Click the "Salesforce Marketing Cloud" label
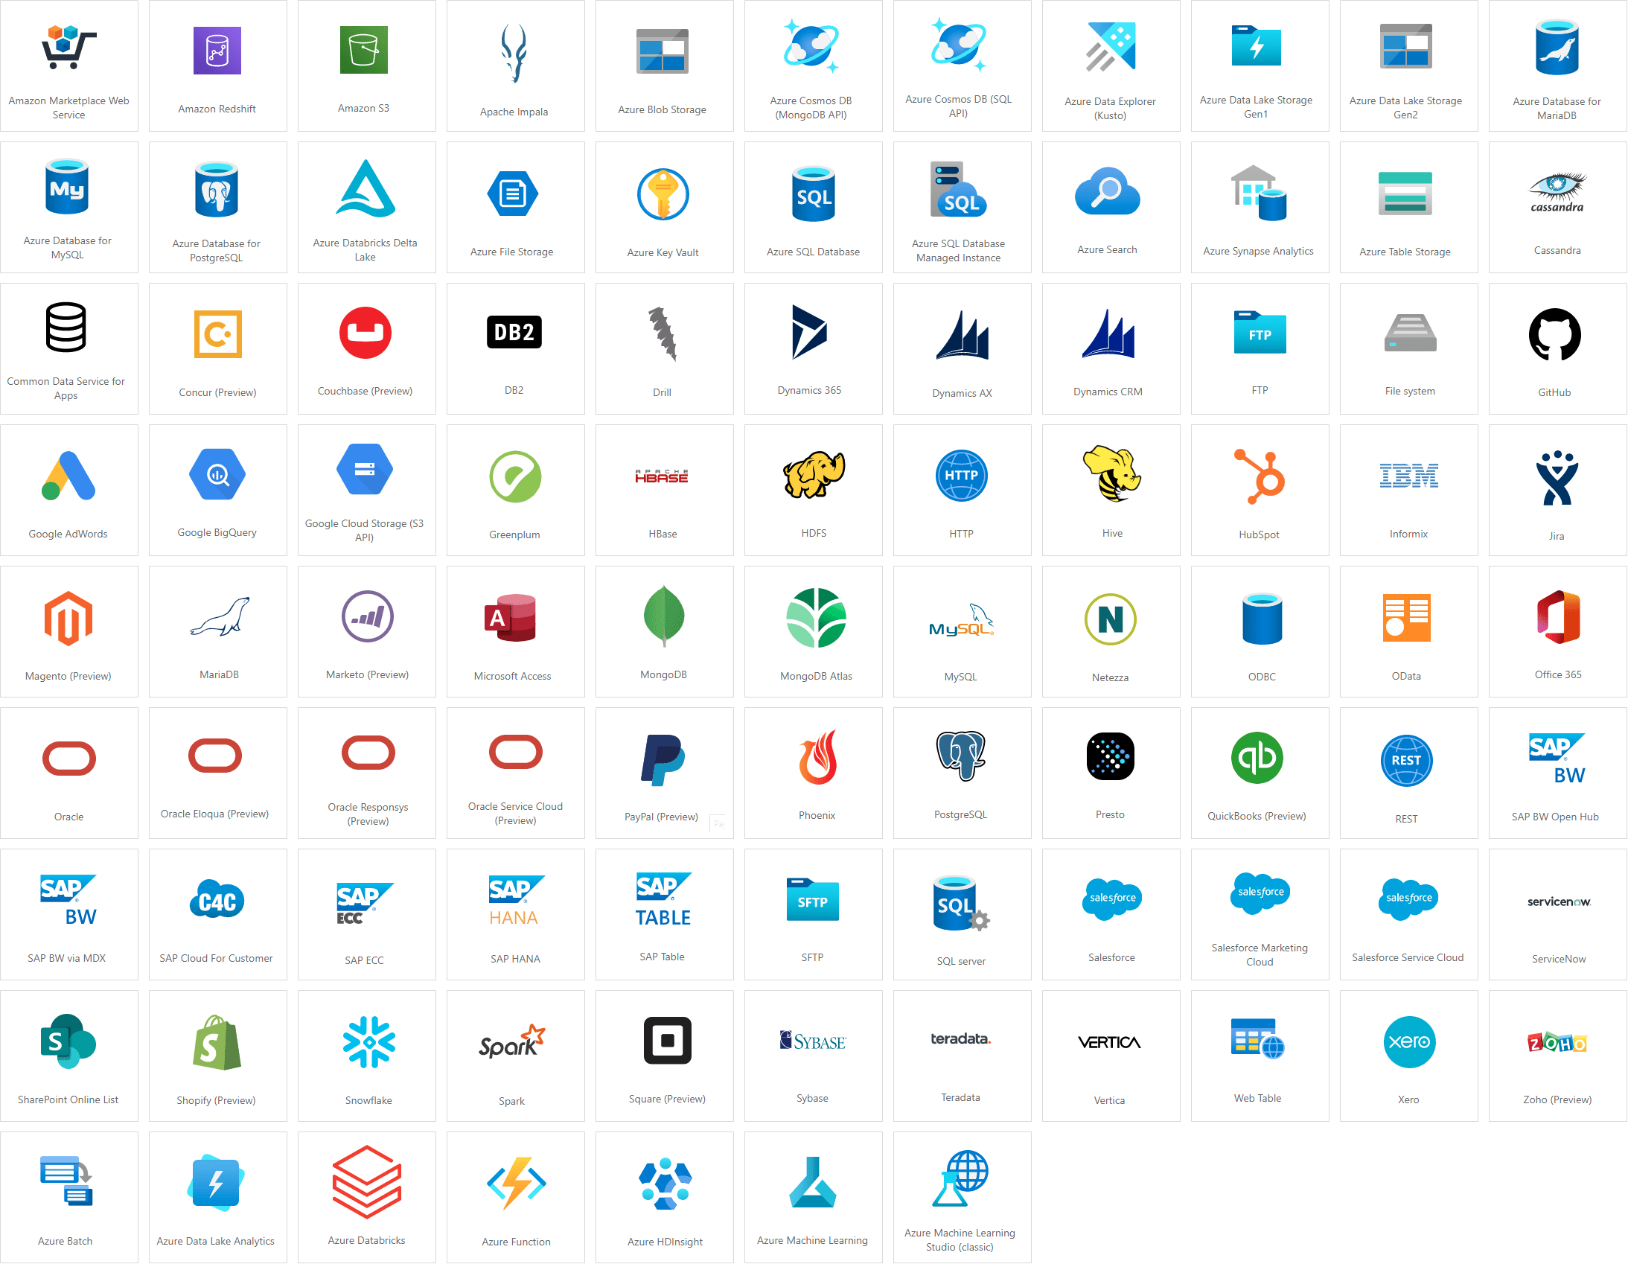Viewport: 1628px width, 1264px height. tap(1260, 956)
